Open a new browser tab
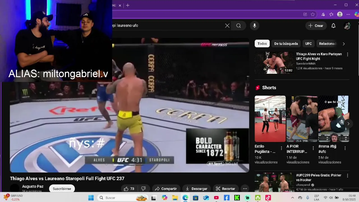The height and width of the screenshot is (202, 359). pyautogui.click(x=128, y=5)
